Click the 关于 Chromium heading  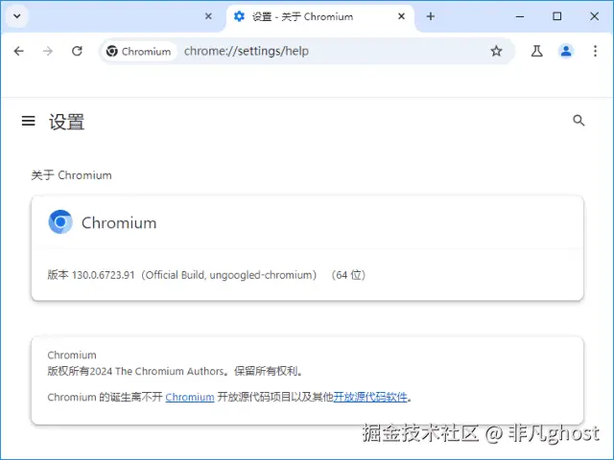pos(71,175)
